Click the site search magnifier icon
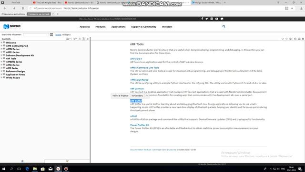This screenshot has width=305, height=172. point(224,26)
